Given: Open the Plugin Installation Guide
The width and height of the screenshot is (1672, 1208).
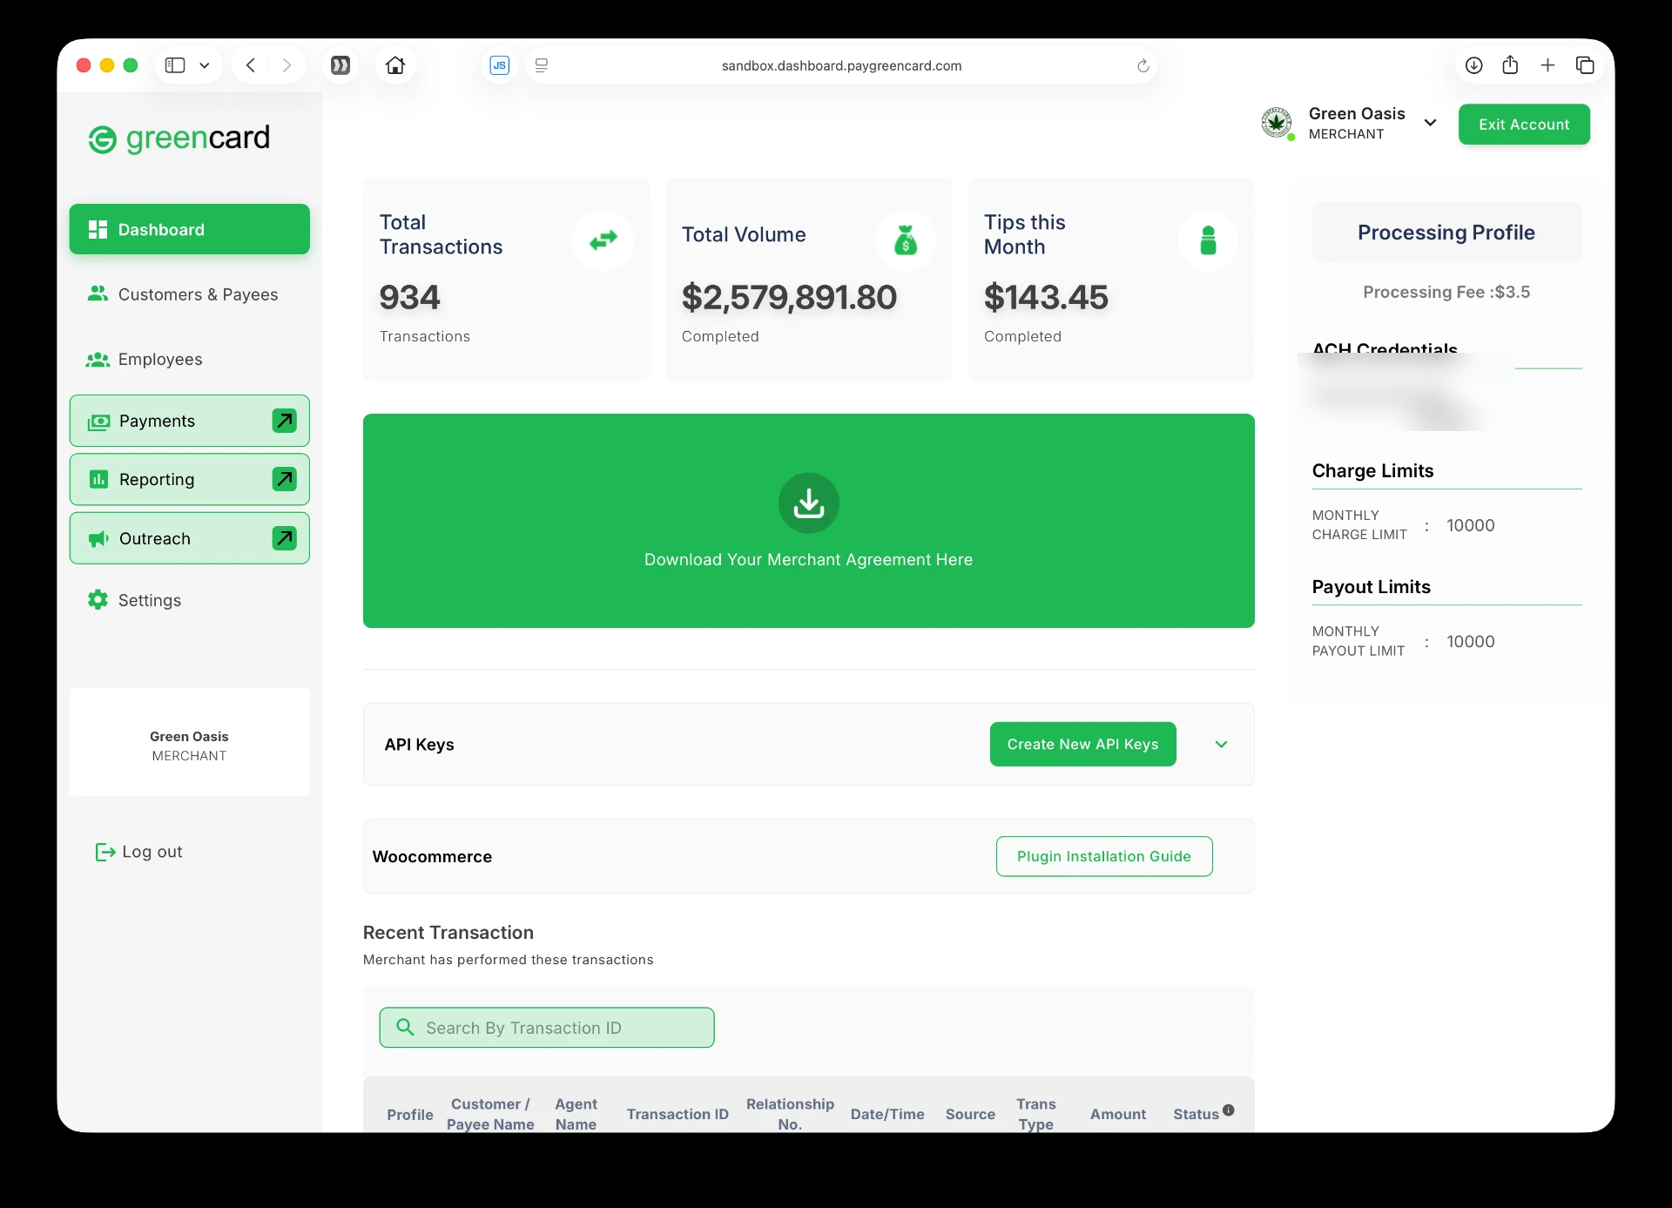Looking at the screenshot, I should click(1104, 856).
